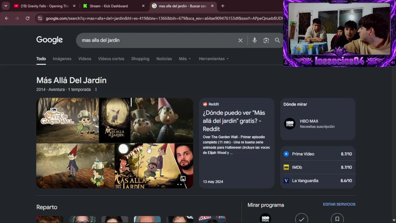Open the narrow Más Allá del Jardín poster
The image size is (396, 223).
(115, 120)
